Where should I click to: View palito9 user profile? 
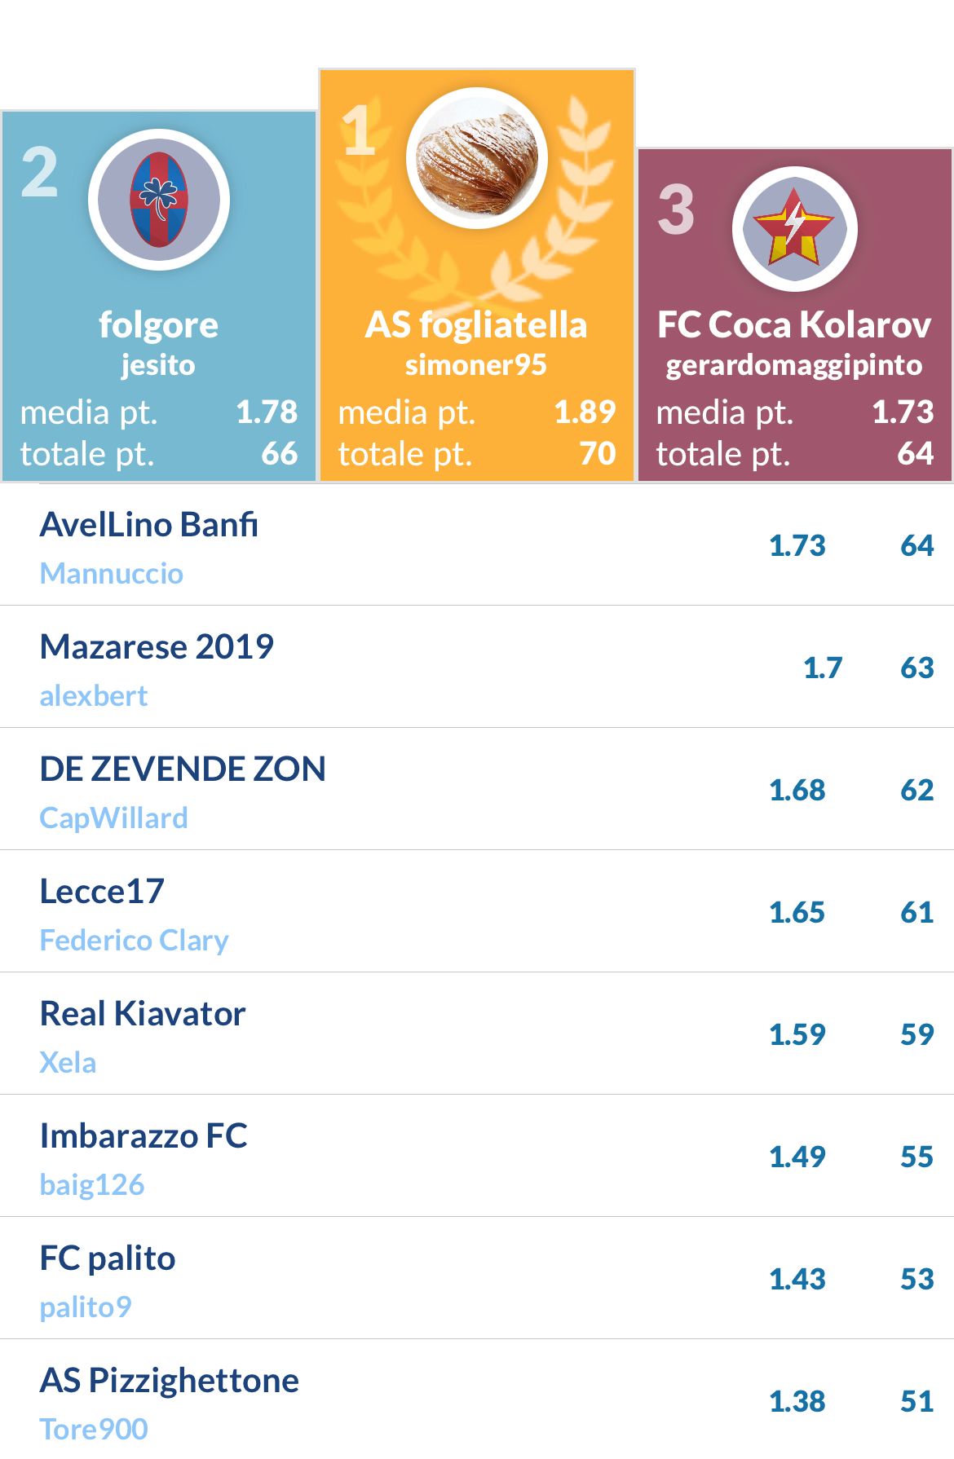coord(86,1307)
